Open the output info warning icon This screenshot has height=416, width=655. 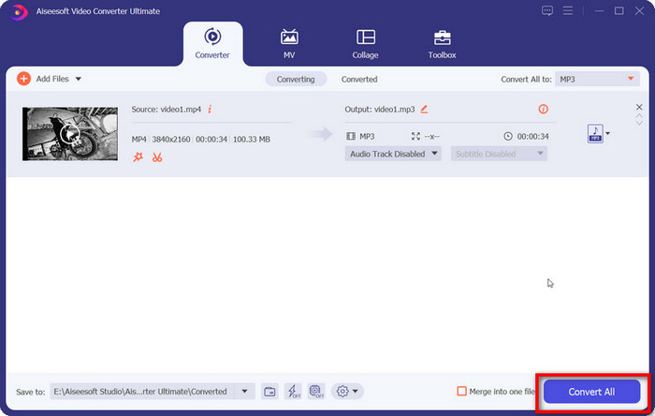click(543, 109)
